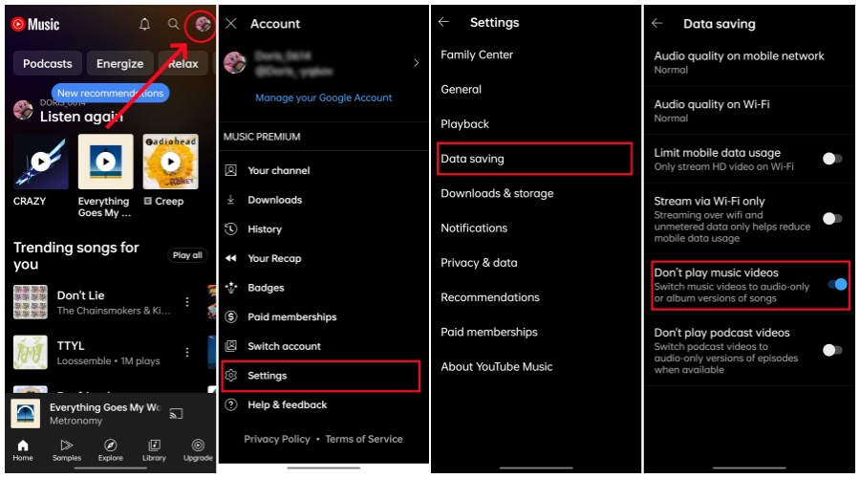This screenshot has width=860, height=478.
Task: Open the Library tab
Action: pyautogui.click(x=154, y=450)
